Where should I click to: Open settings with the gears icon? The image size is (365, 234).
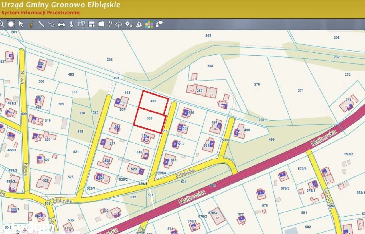tap(129, 24)
